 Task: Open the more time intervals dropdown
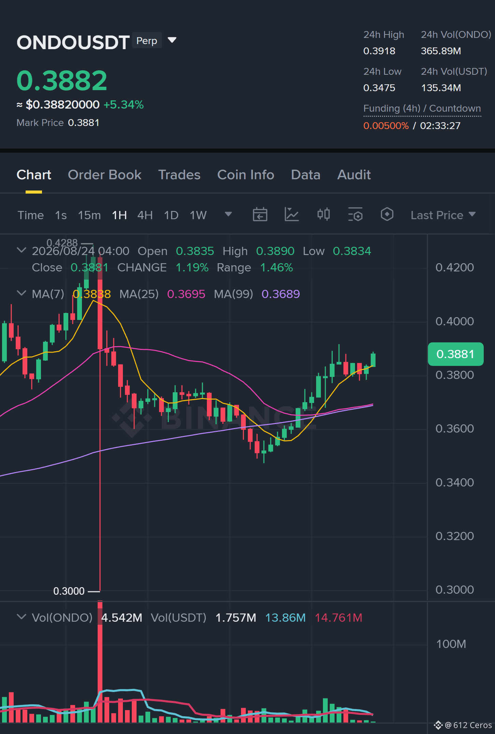228,214
